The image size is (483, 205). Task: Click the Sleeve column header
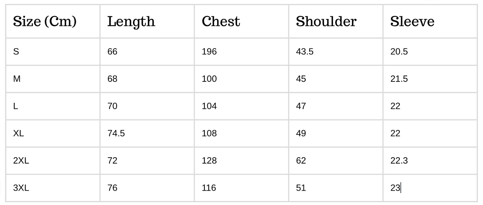click(x=412, y=22)
